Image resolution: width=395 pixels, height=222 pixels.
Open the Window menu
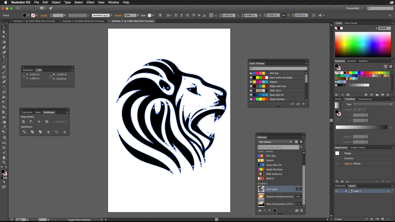pos(113,2)
